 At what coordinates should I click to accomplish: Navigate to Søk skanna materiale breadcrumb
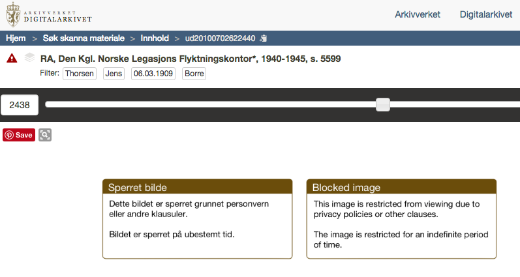pos(84,38)
